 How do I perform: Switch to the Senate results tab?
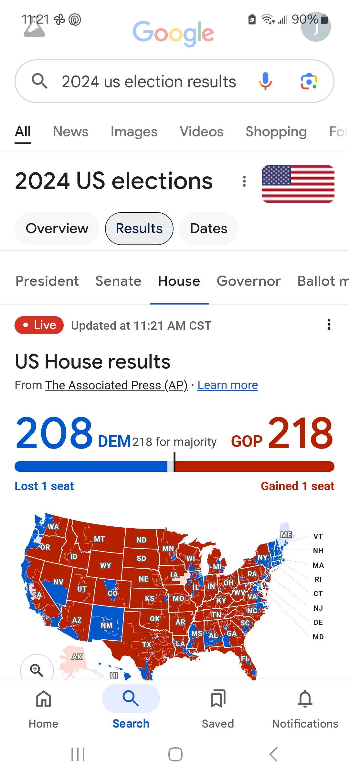tap(118, 281)
